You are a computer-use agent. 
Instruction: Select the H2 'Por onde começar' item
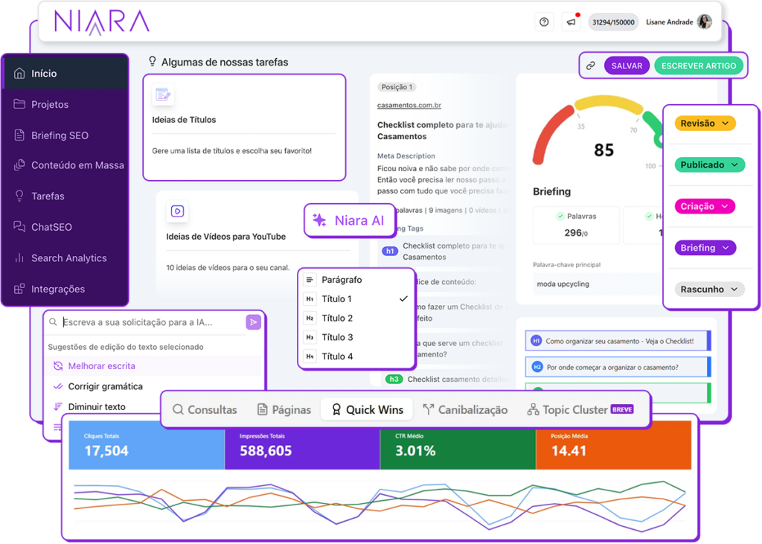(618, 367)
